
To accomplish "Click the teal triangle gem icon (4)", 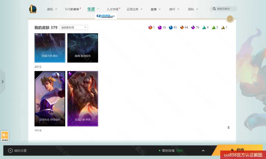I will click(x=204, y=27).
